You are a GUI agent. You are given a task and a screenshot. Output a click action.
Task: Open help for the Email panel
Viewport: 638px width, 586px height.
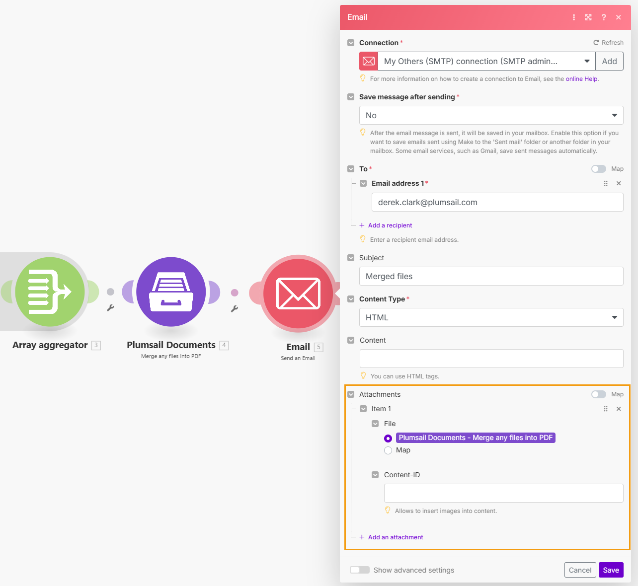(x=604, y=17)
